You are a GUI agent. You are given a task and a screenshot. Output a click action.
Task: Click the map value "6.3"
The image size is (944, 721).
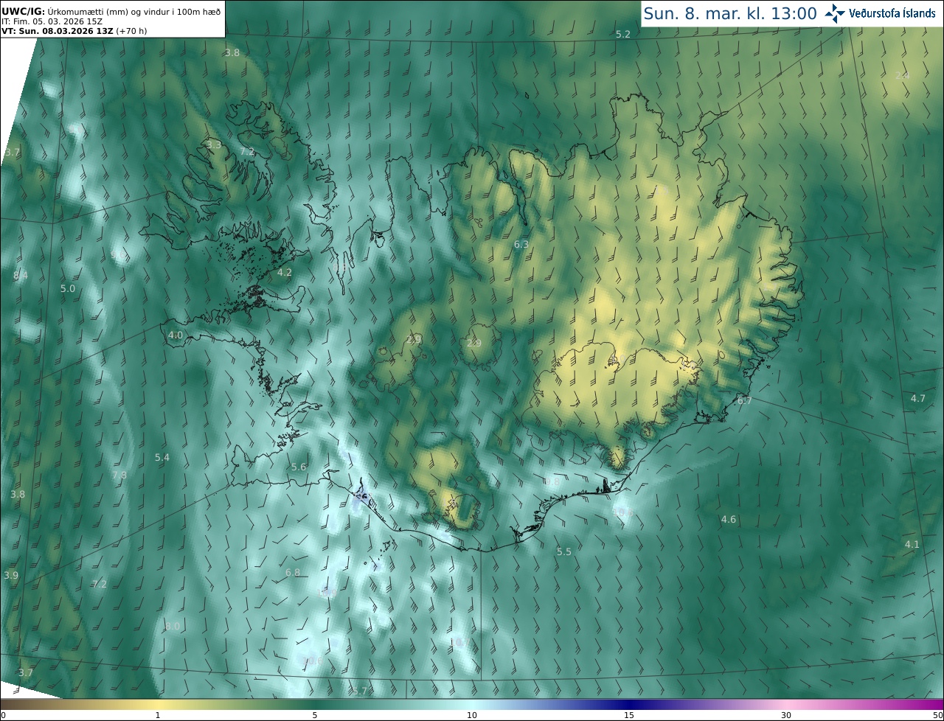point(521,244)
